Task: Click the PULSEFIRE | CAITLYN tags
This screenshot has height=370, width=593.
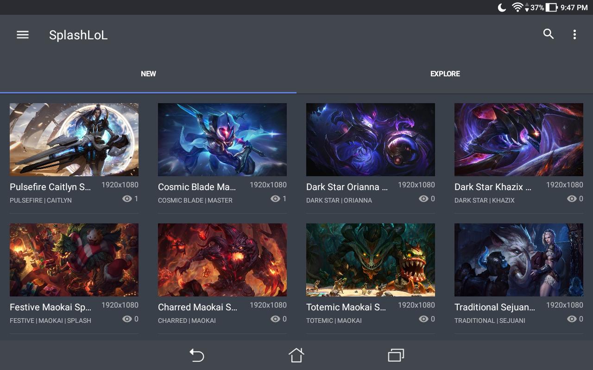Action: [x=41, y=200]
